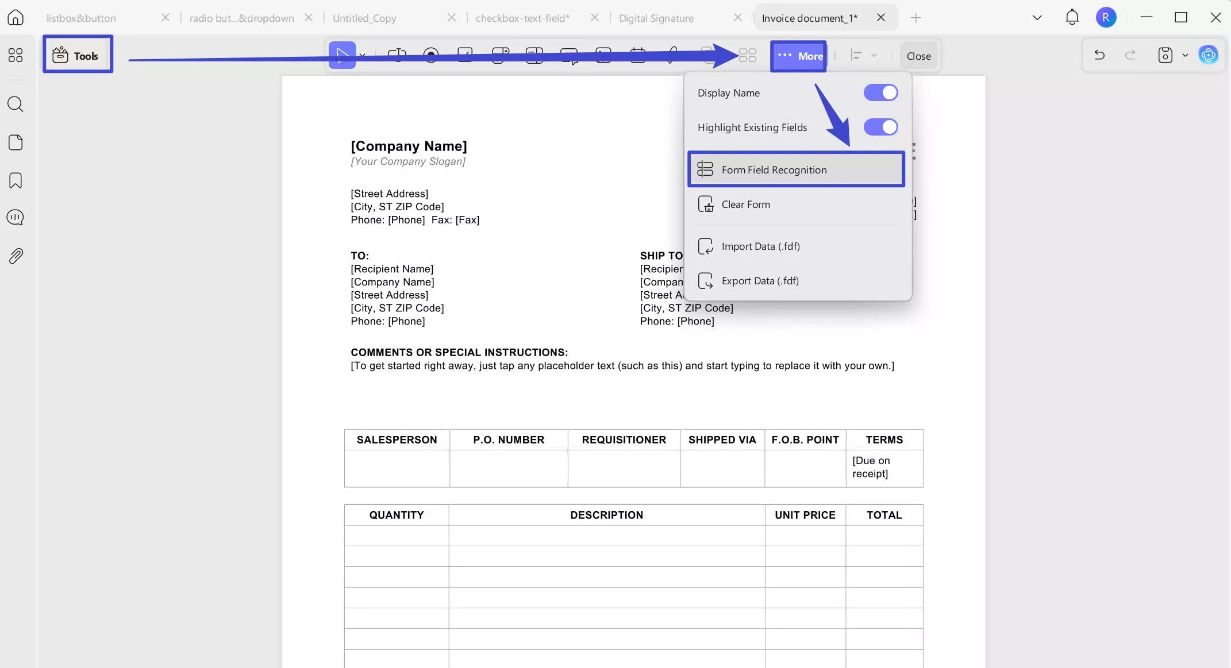The image size is (1231, 668).
Task: Open the AI assistant icon
Action: 1208,55
